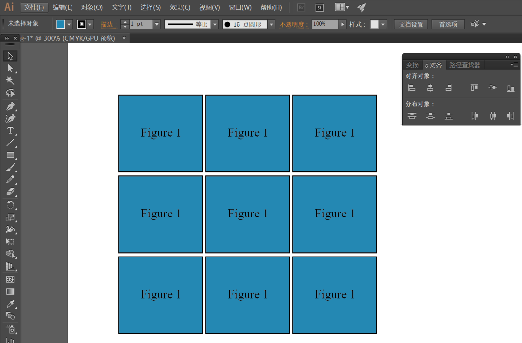This screenshot has width=522, height=343.
Task: Click horizontal align center icon
Action: (x=430, y=88)
